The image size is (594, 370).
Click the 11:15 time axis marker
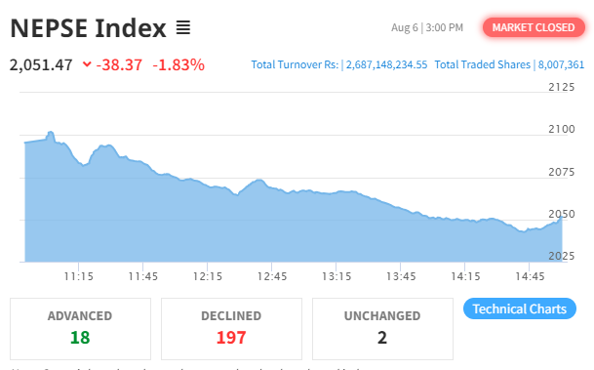point(78,276)
